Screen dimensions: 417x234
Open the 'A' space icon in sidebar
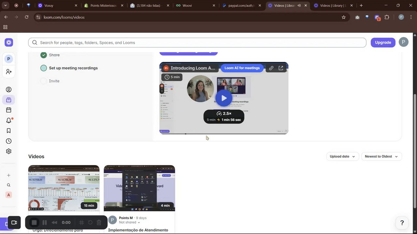[9, 195]
